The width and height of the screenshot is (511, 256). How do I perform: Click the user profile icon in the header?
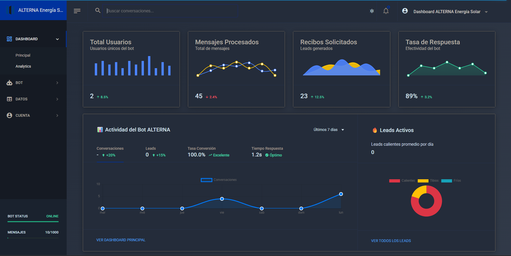[x=405, y=11]
